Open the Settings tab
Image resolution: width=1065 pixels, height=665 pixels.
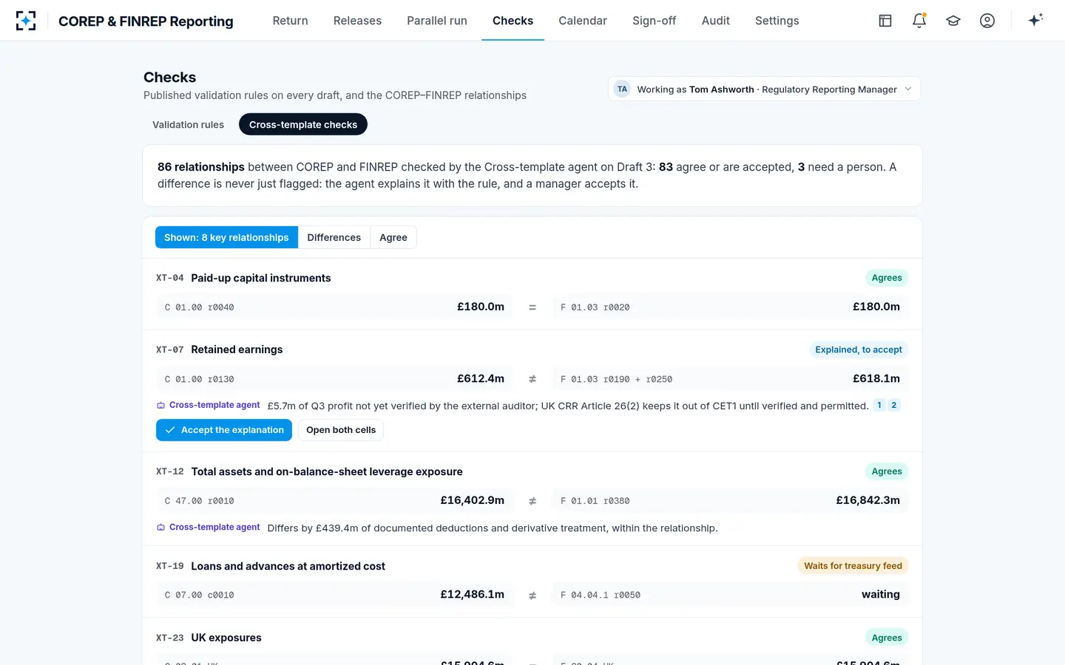(777, 21)
